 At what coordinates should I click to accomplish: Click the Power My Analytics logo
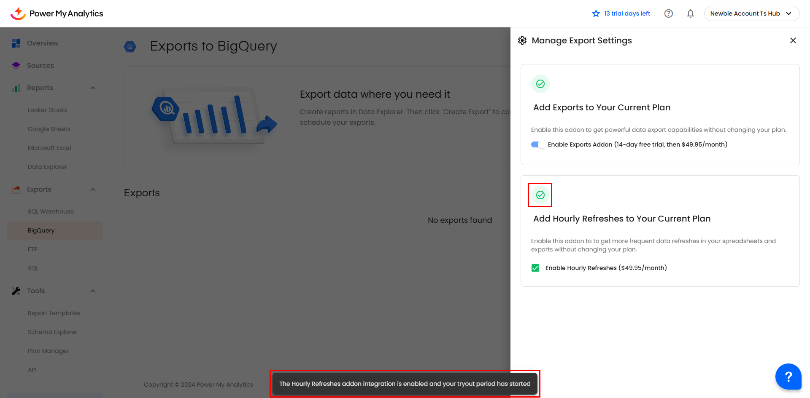click(x=57, y=13)
